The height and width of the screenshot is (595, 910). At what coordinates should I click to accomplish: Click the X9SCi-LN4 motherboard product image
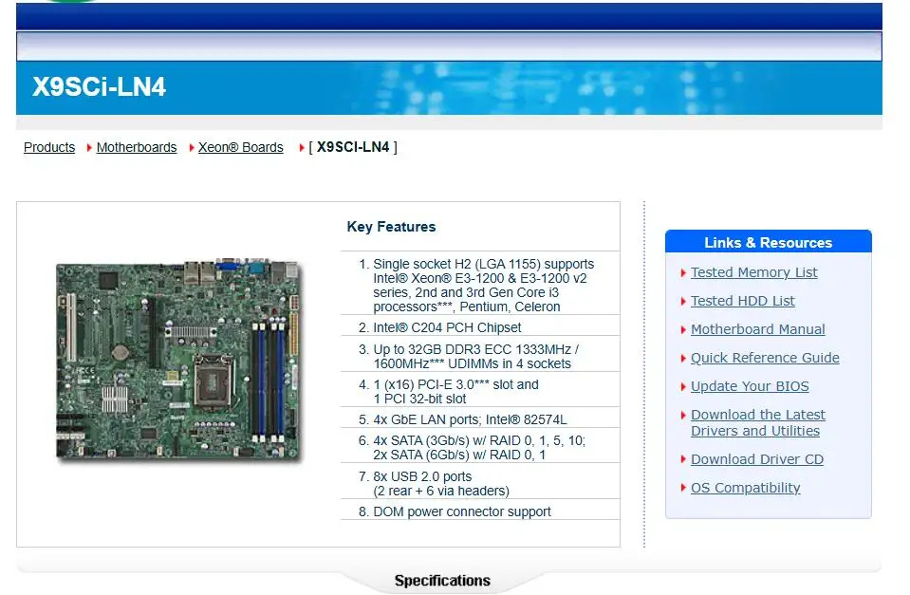pos(179,360)
